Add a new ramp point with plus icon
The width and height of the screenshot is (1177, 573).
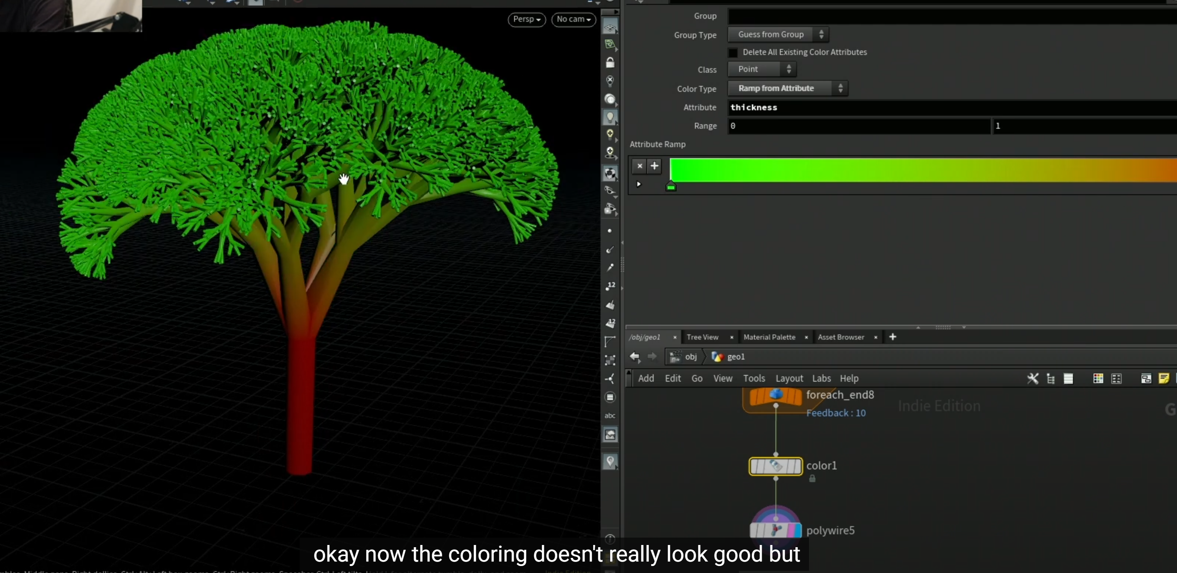[x=654, y=166]
